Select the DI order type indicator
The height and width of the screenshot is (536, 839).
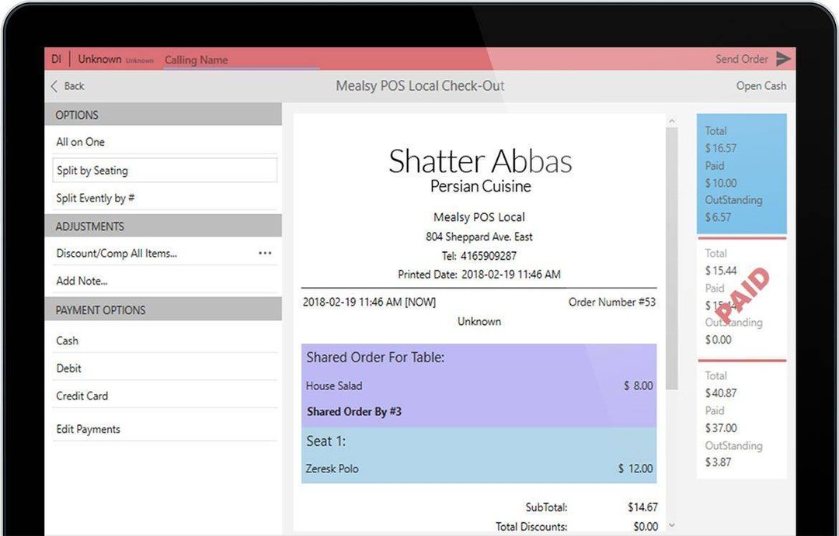pyautogui.click(x=56, y=59)
